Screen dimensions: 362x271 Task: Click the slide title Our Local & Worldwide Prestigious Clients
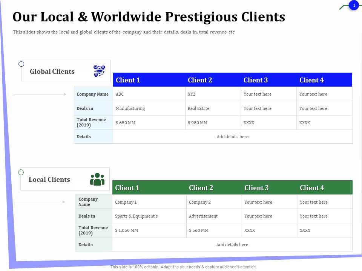[x=149, y=17]
